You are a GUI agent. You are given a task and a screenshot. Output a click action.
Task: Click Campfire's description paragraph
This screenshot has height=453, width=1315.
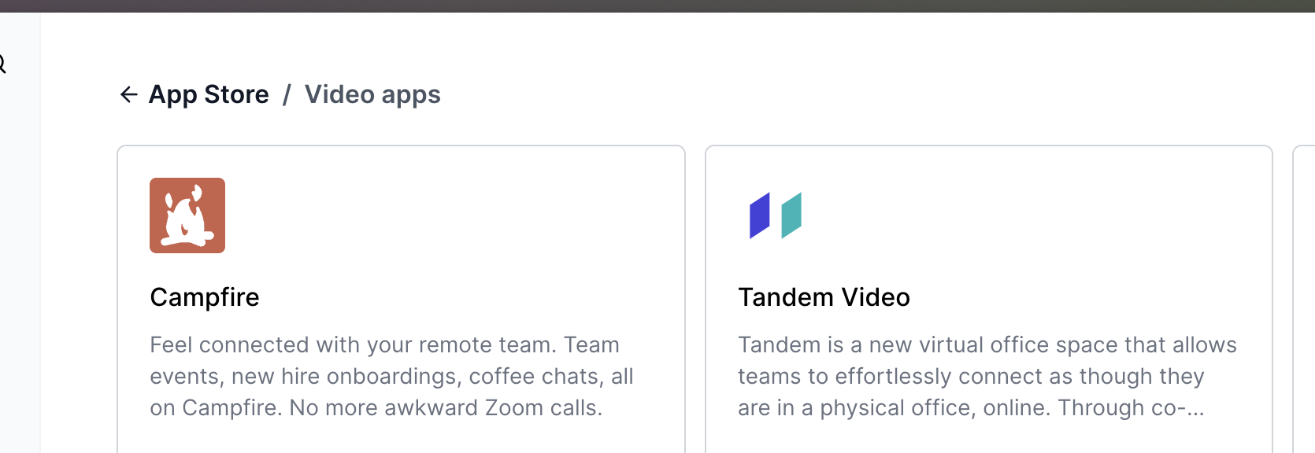(391, 376)
